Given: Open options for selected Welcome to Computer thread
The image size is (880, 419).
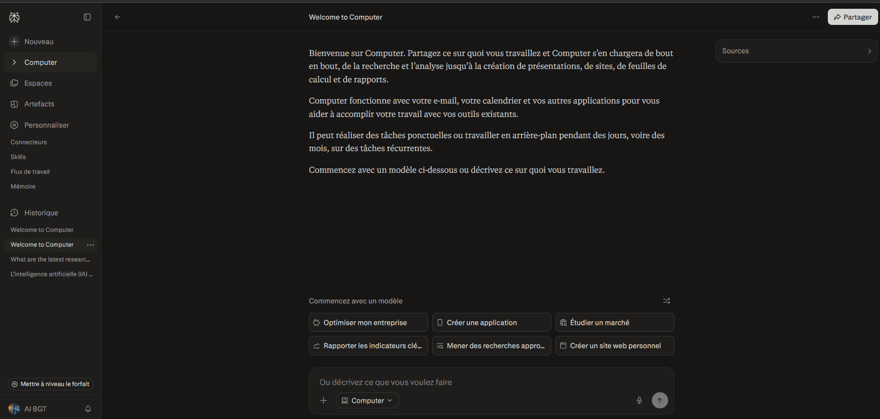Looking at the screenshot, I should point(90,245).
